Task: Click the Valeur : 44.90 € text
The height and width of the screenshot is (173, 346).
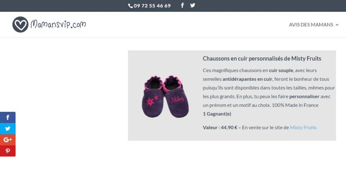Action: (x=220, y=127)
